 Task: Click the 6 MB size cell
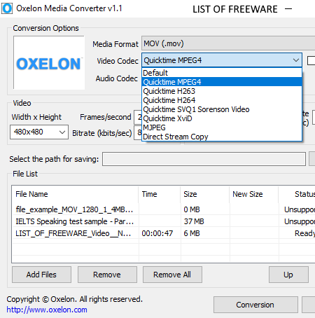point(192,233)
